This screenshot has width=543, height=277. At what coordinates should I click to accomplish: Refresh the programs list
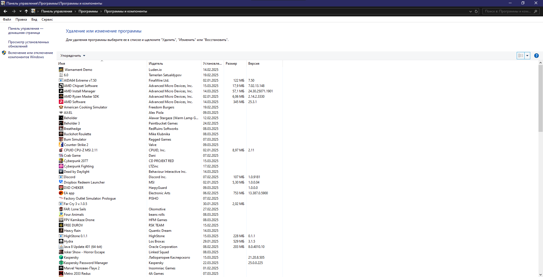pos(476,11)
